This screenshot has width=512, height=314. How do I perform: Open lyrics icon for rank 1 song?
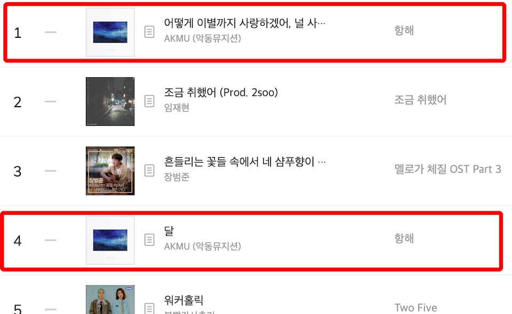coord(149,32)
